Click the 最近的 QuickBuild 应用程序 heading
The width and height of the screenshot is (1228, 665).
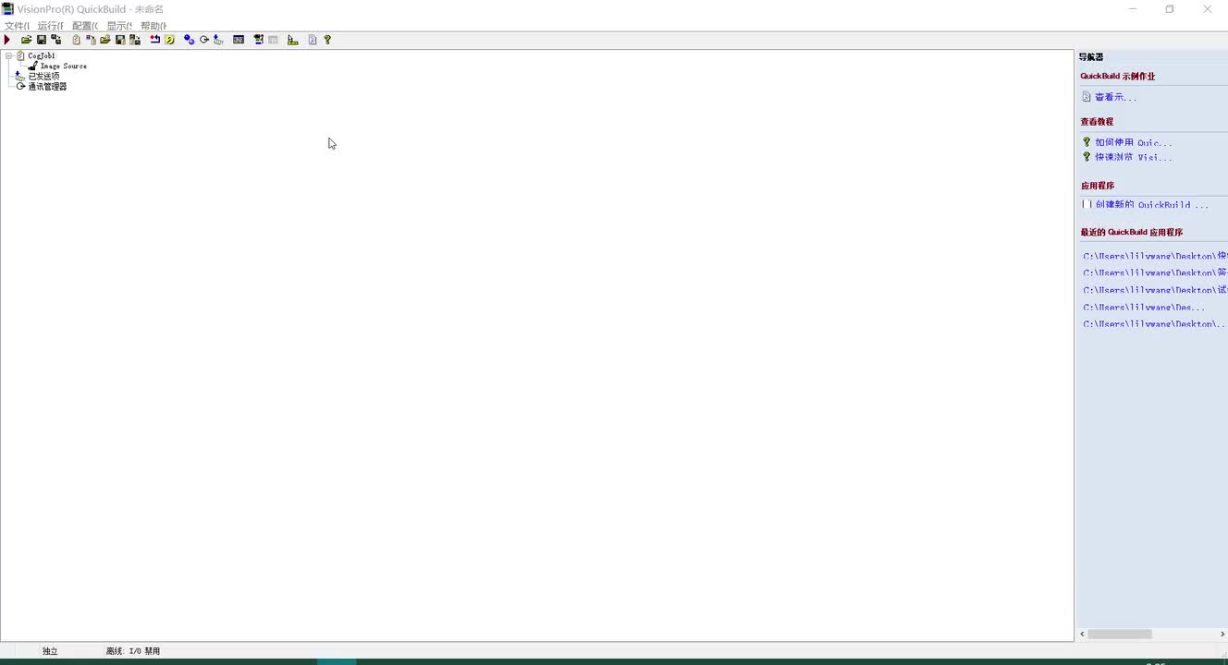1131,233
